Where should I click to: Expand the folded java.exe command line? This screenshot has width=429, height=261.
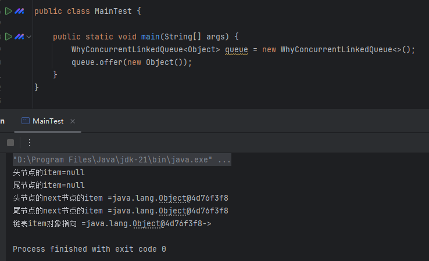pos(225,160)
